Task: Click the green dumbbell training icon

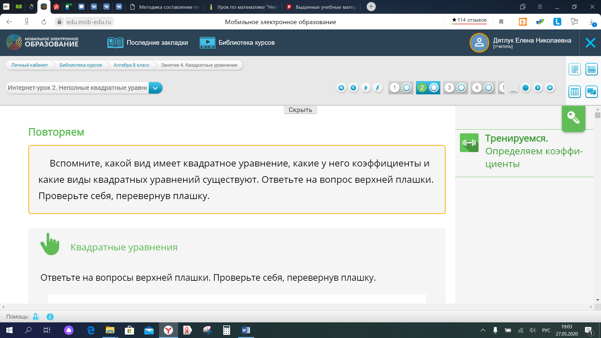Action: (469, 143)
